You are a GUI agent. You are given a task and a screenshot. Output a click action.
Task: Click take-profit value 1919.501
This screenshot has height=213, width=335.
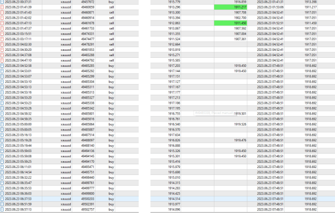[240, 113]
